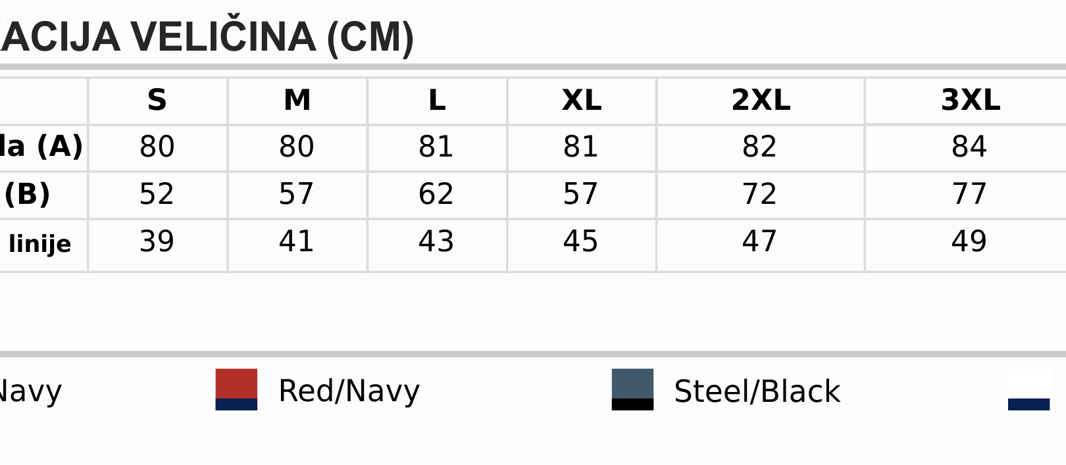Click the 3XL size column header
Screen dimensions: 1066x465
point(971,101)
